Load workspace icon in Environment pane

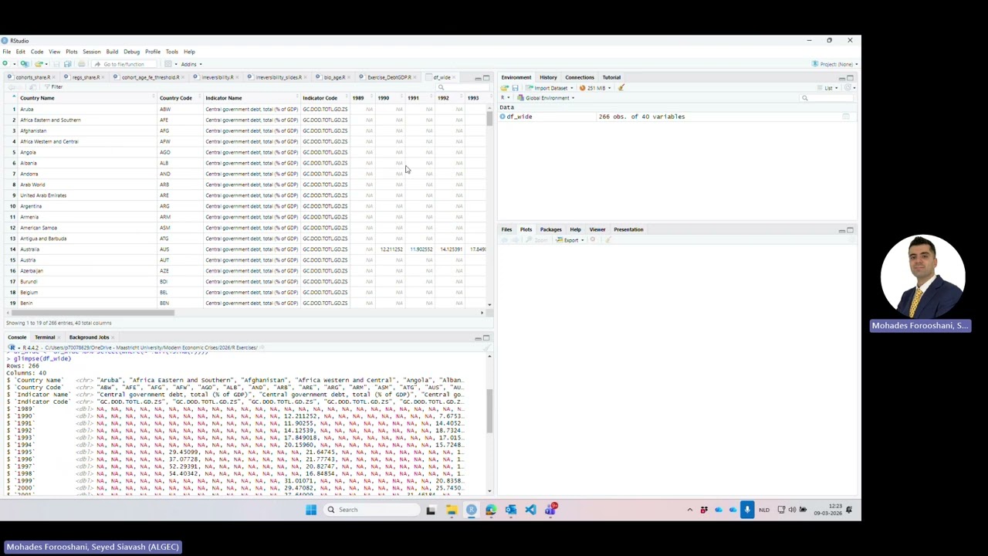click(x=505, y=88)
